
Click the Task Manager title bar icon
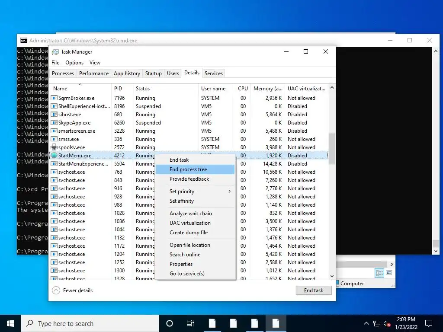pyautogui.click(x=55, y=52)
